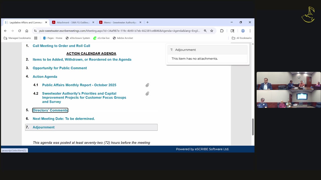Screen dimensions: 321x180
Task: Reload the page with refresh icon
Action: coord(20,31)
